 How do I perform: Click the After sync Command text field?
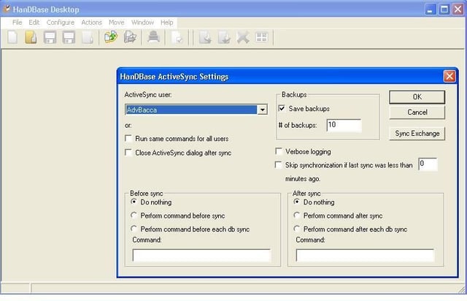(x=365, y=256)
